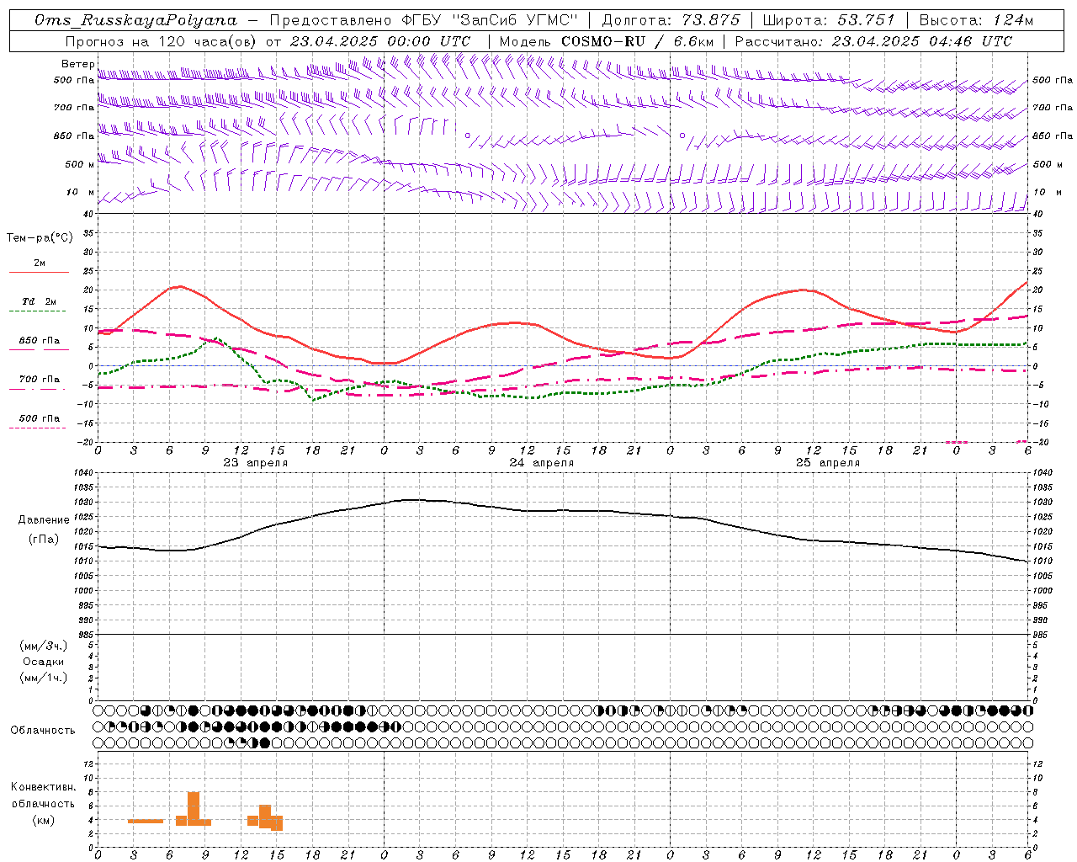Select the 2м temperature legend entry
Viewport: 1077px width, 862px height.
pos(40,263)
